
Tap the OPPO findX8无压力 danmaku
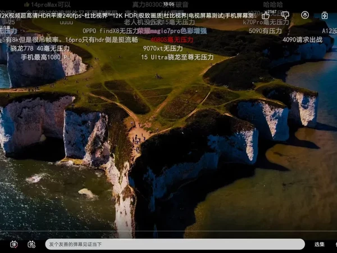(x=110, y=31)
